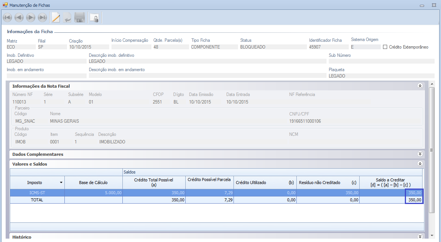Go to the first record navigation button
Viewport: 441px width, 242px height.
[7, 18]
